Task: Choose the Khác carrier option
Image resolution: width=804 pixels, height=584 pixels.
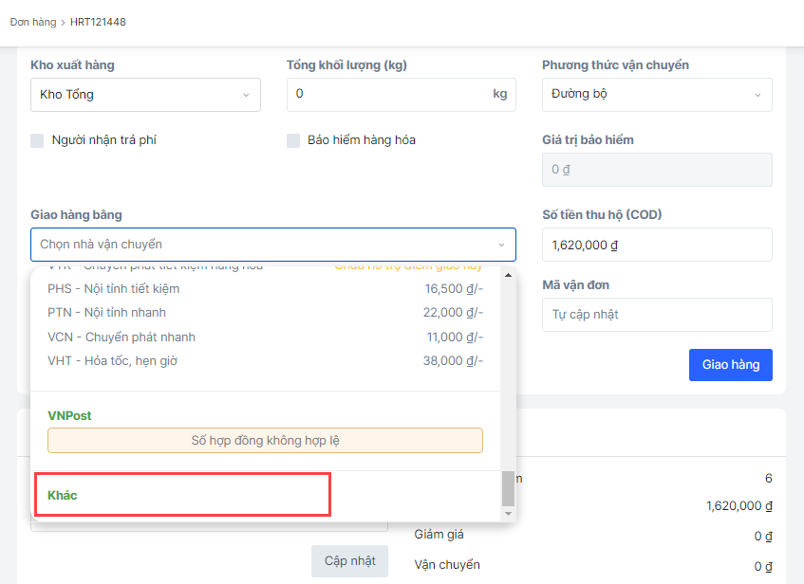Action: click(63, 495)
